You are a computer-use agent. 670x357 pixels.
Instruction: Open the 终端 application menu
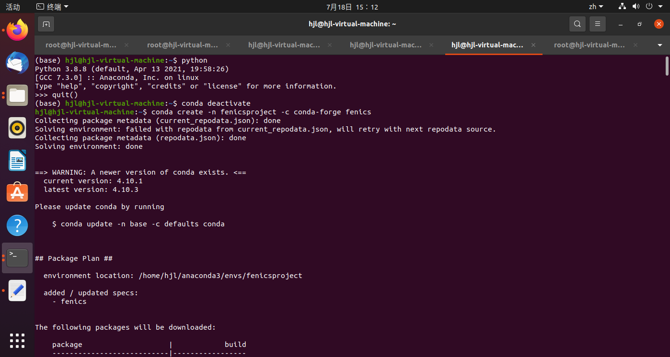tap(51, 6)
